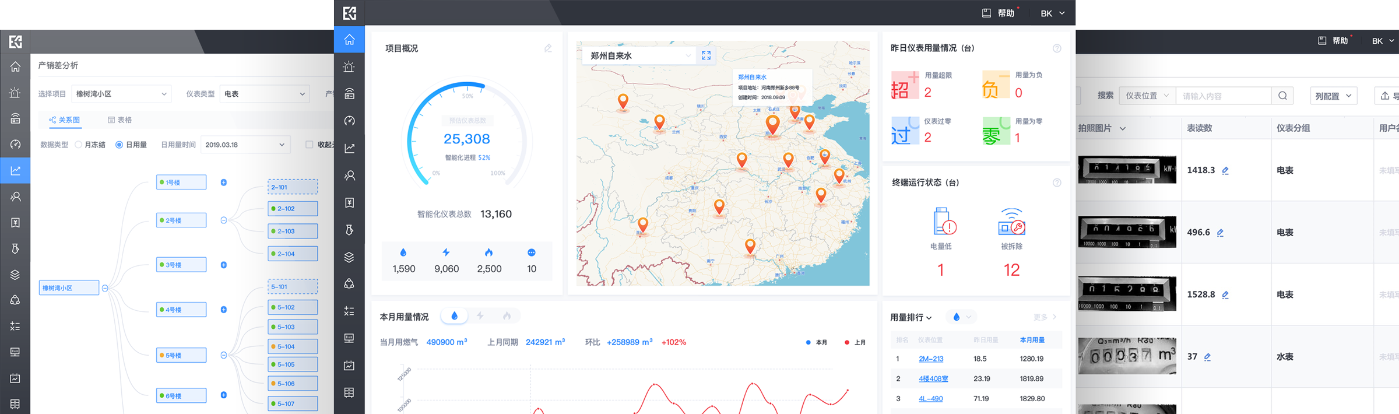Select the flame gas tab in 本月用量情况

[507, 316]
